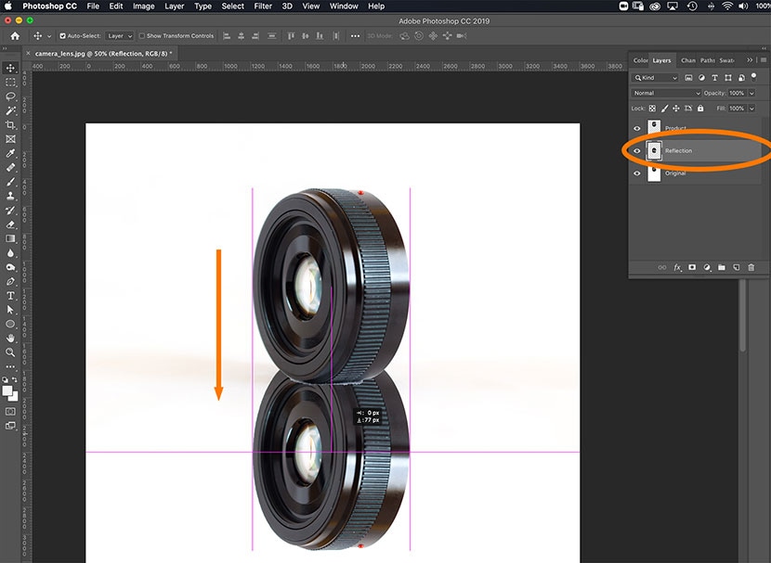This screenshot has width=771, height=563.
Task: Create a new group folder
Action: (721, 267)
